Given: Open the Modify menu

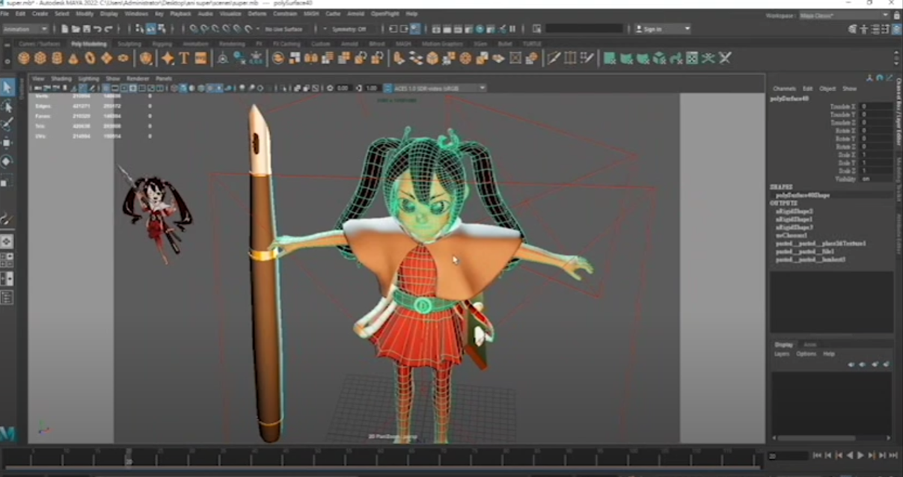Looking at the screenshot, I should coord(85,13).
